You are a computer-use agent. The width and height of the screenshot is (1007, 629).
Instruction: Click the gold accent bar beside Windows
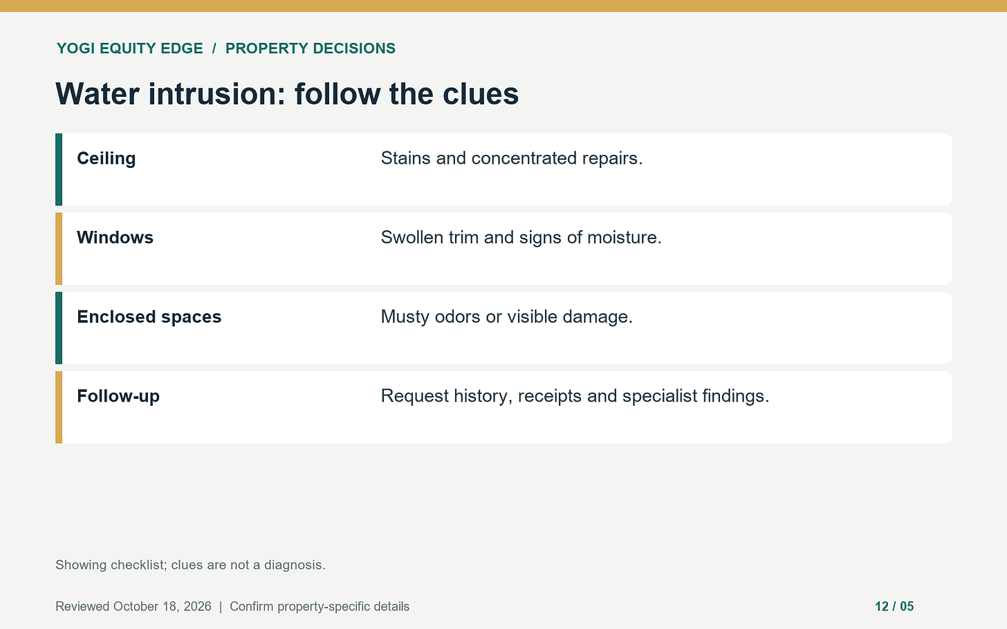59,249
